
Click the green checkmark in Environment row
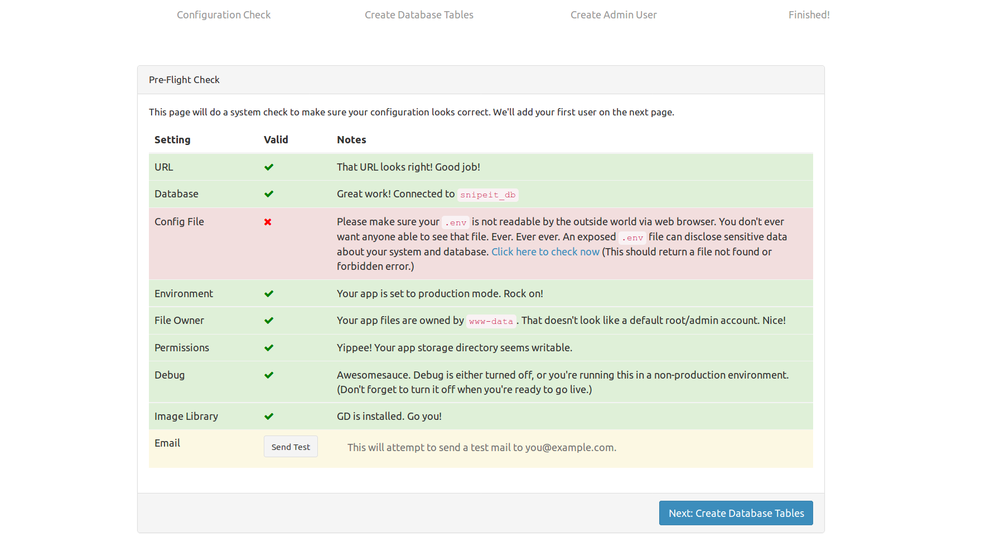pos(269,294)
